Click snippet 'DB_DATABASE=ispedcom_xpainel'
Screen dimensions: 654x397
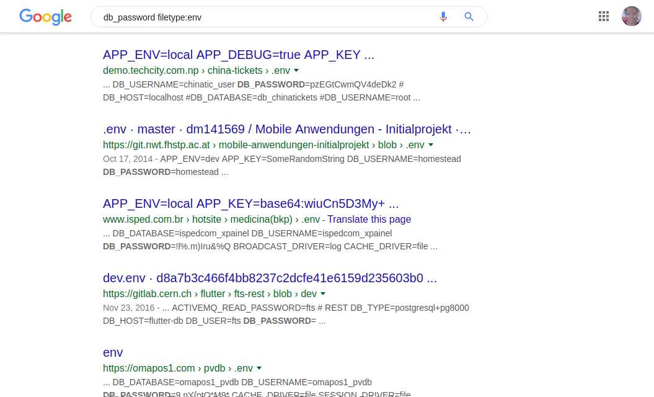(x=180, y=233)
